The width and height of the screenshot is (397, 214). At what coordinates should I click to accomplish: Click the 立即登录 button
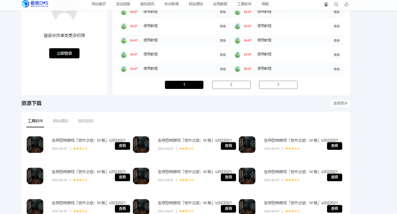click(x=64, y=53)
